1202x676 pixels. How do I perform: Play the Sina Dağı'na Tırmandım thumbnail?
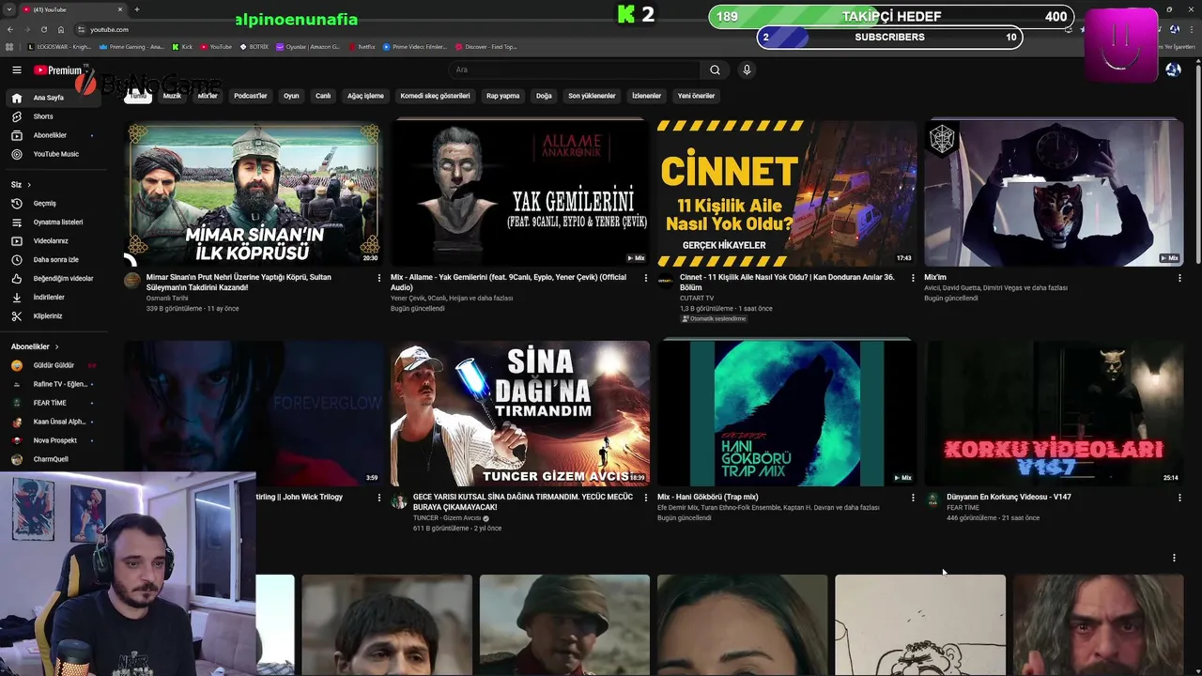520,413
